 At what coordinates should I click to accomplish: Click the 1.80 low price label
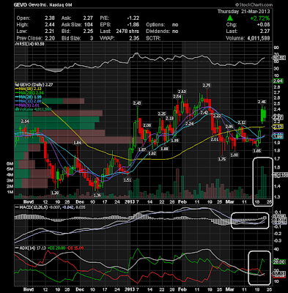[235, 155]
